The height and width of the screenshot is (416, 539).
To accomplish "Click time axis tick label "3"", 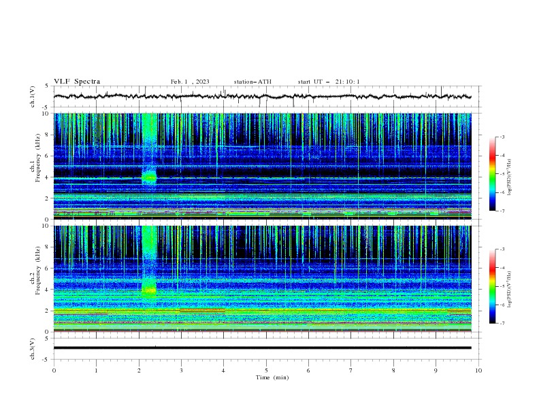I will pos(181,370).
